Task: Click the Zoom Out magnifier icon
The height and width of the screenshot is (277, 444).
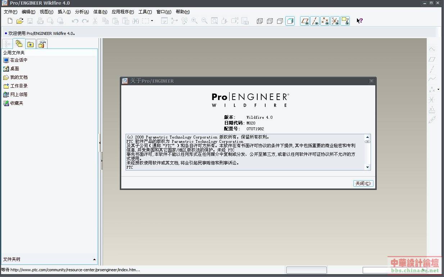Action: pyautogui.click(x=204, y=21)
